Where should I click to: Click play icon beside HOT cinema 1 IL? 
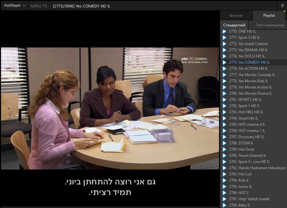pos(224,131)
